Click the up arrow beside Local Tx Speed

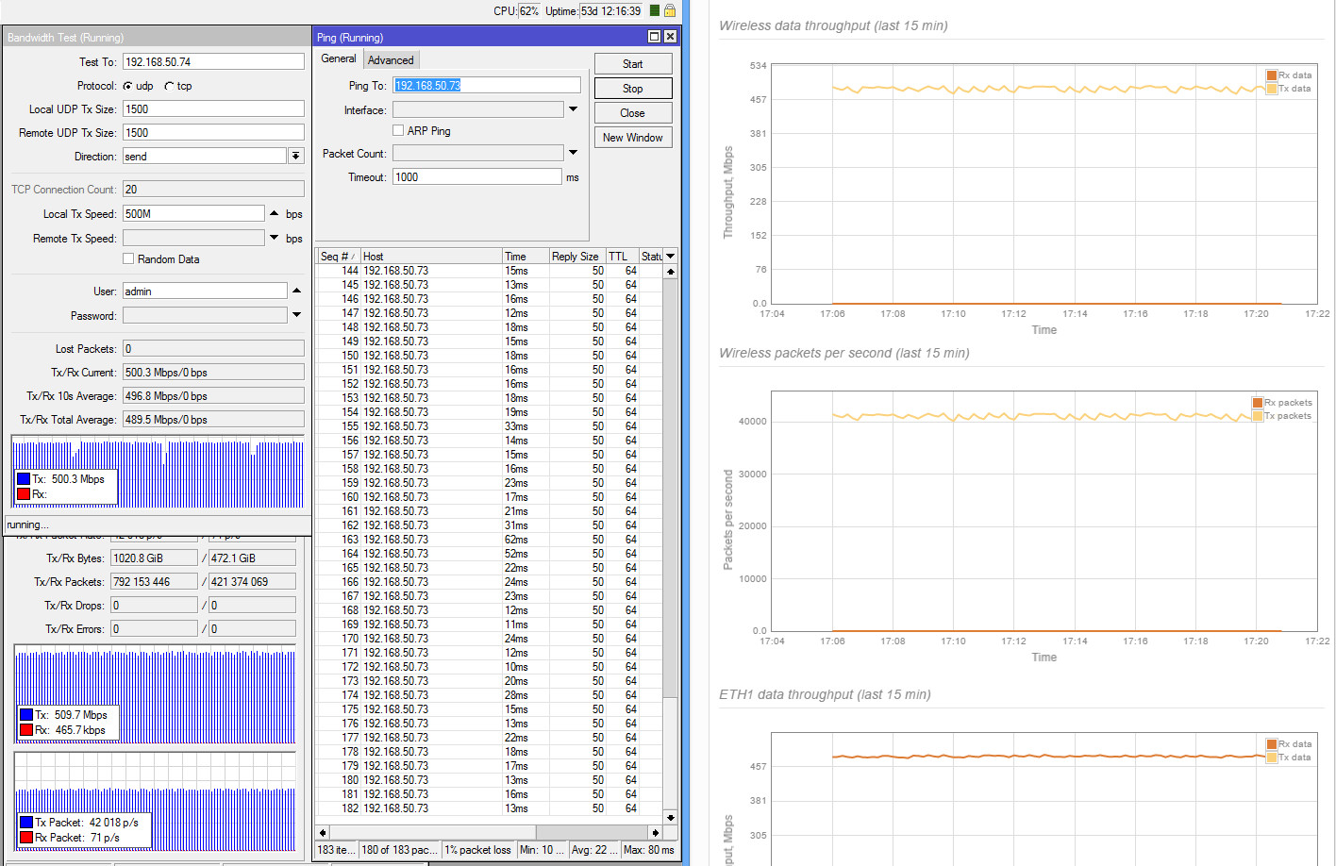[275, 214]
